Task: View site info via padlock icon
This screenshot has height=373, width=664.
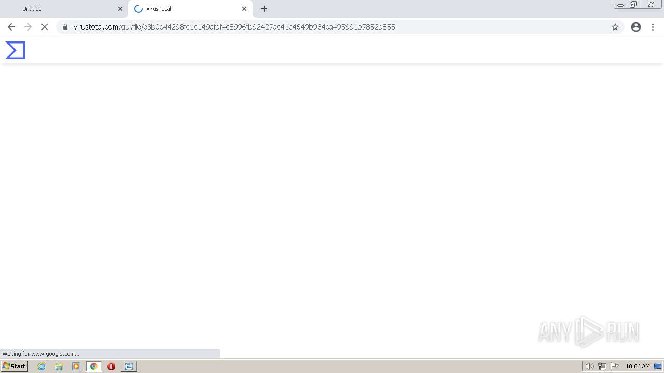Action: 65,27
